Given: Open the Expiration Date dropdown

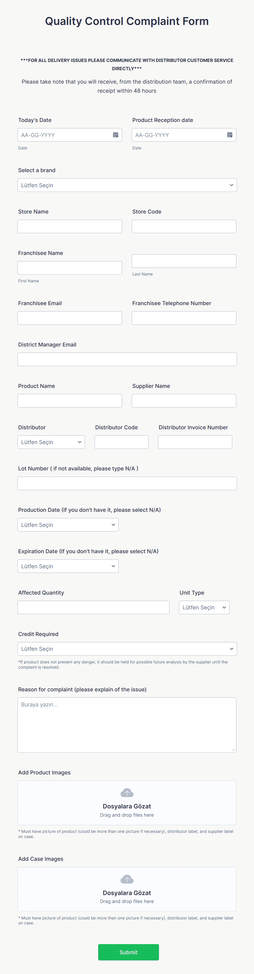Looking at the screenshot, I should point(68,566).
